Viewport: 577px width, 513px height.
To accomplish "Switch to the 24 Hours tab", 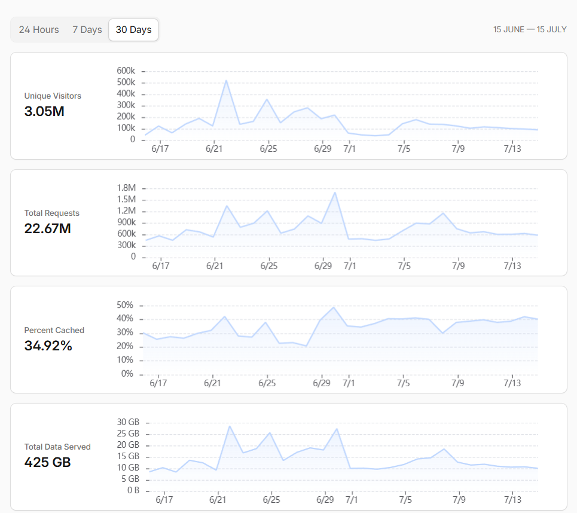I will tap(39, 29).
